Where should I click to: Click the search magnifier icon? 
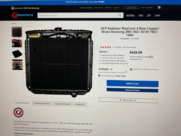[x=120, y=15]
